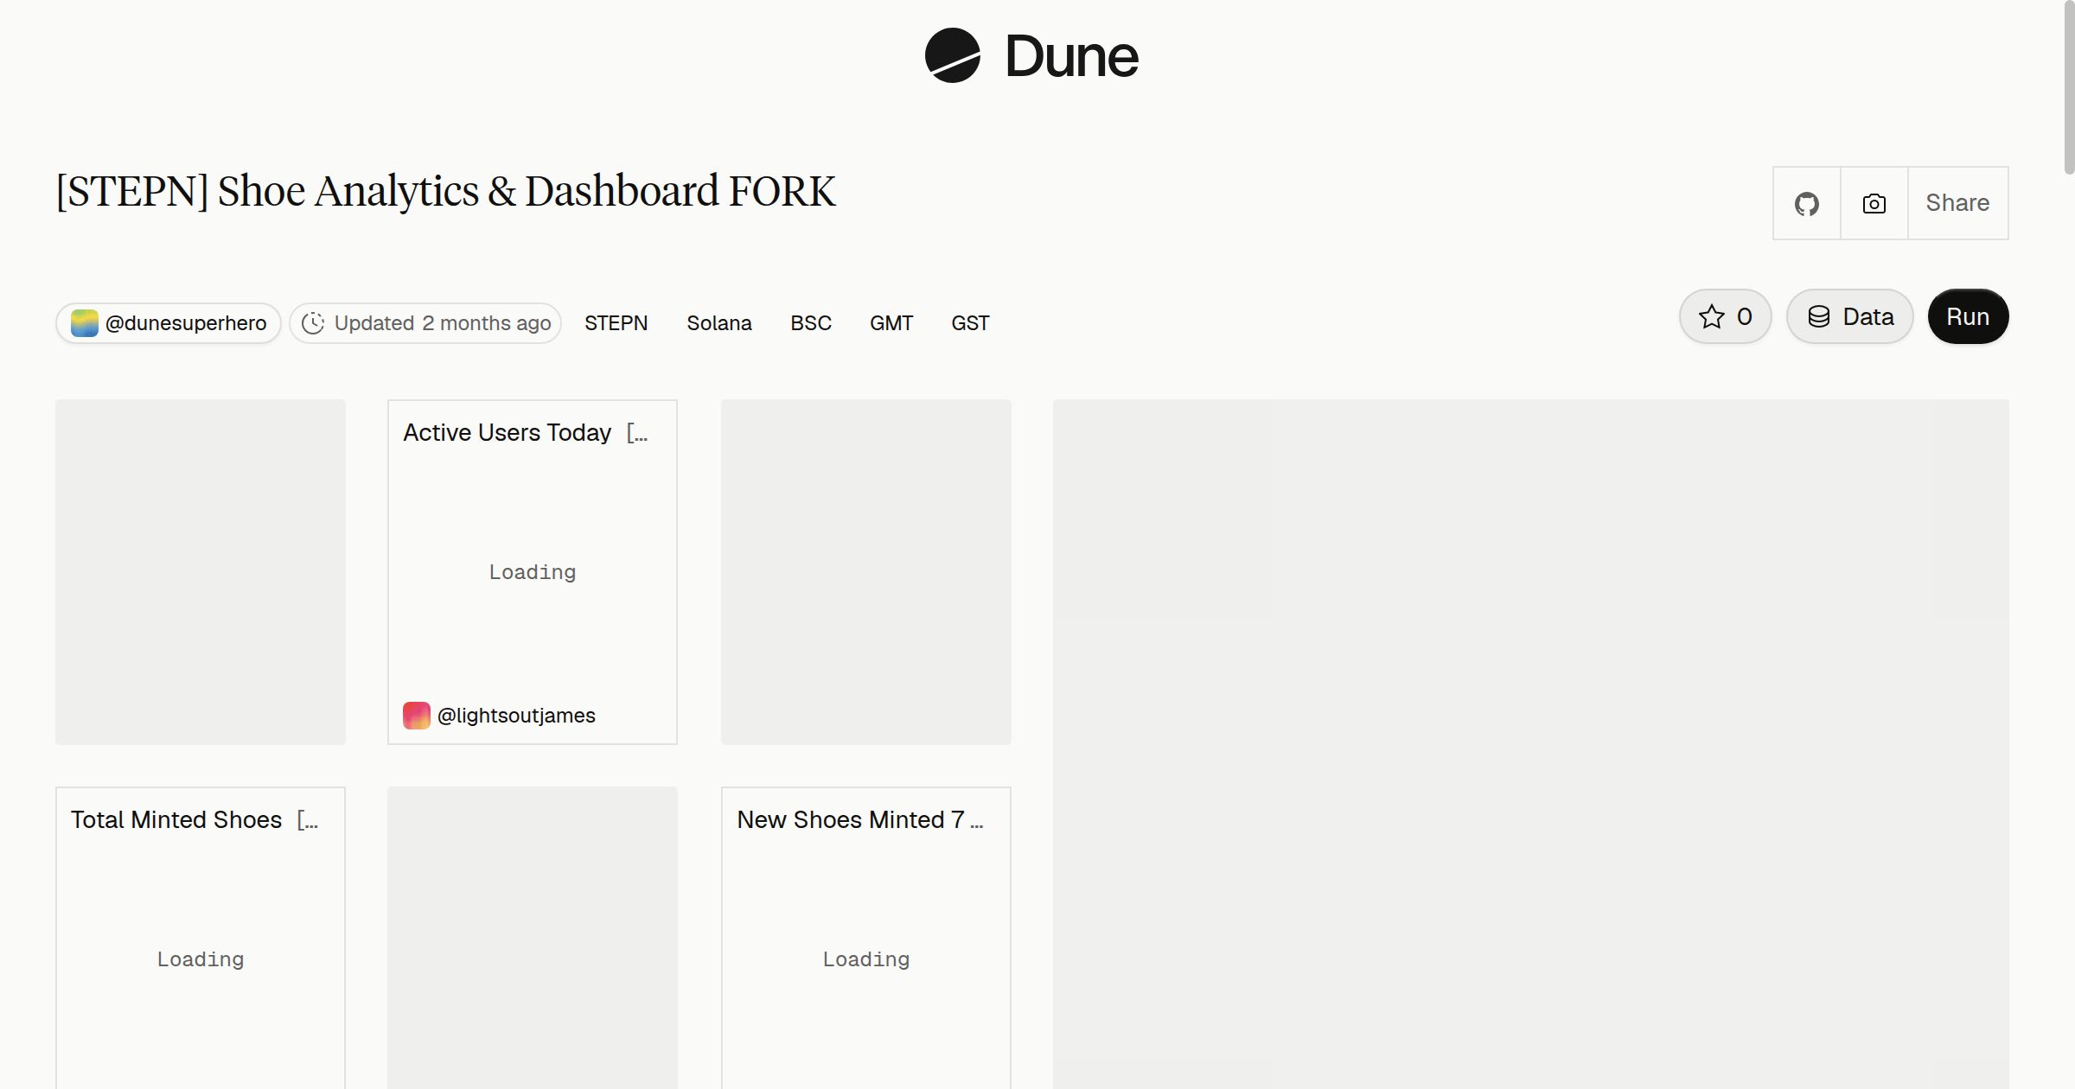Image resolution: width=2075 pixels, height=1089 pixels.
Task: Click the page vertical scrollbar
Action: [2068, 88]
